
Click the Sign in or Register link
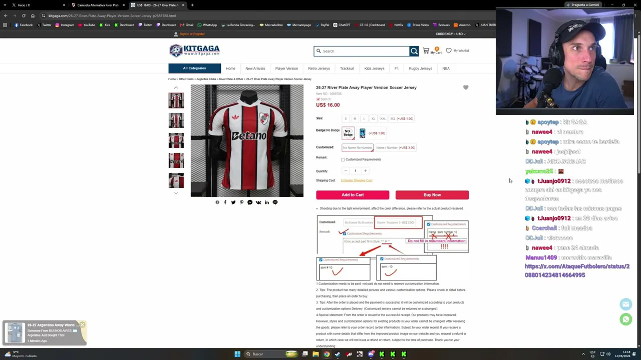(192, 34)
